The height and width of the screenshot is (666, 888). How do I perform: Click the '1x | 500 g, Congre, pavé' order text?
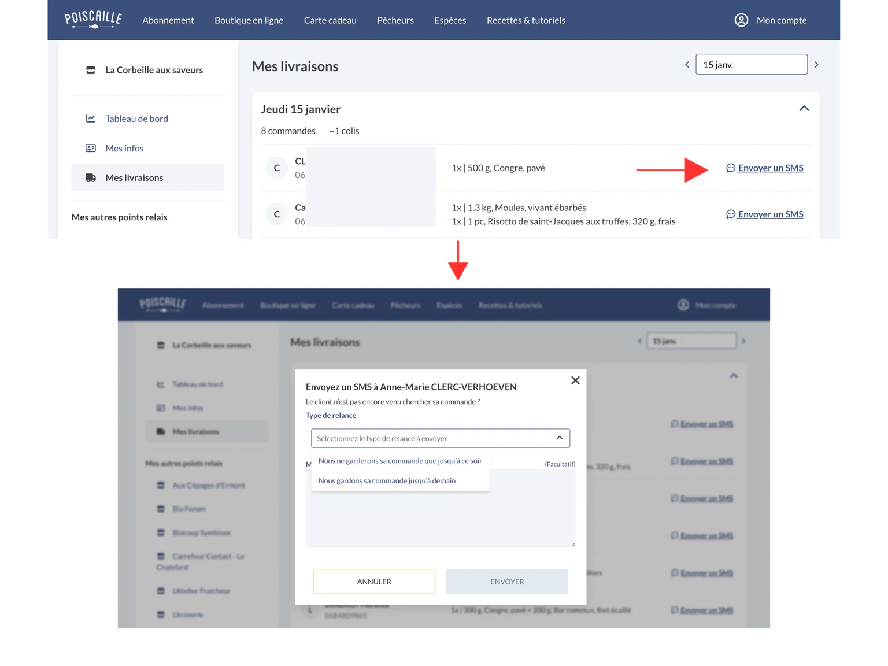tap(498, 168)
